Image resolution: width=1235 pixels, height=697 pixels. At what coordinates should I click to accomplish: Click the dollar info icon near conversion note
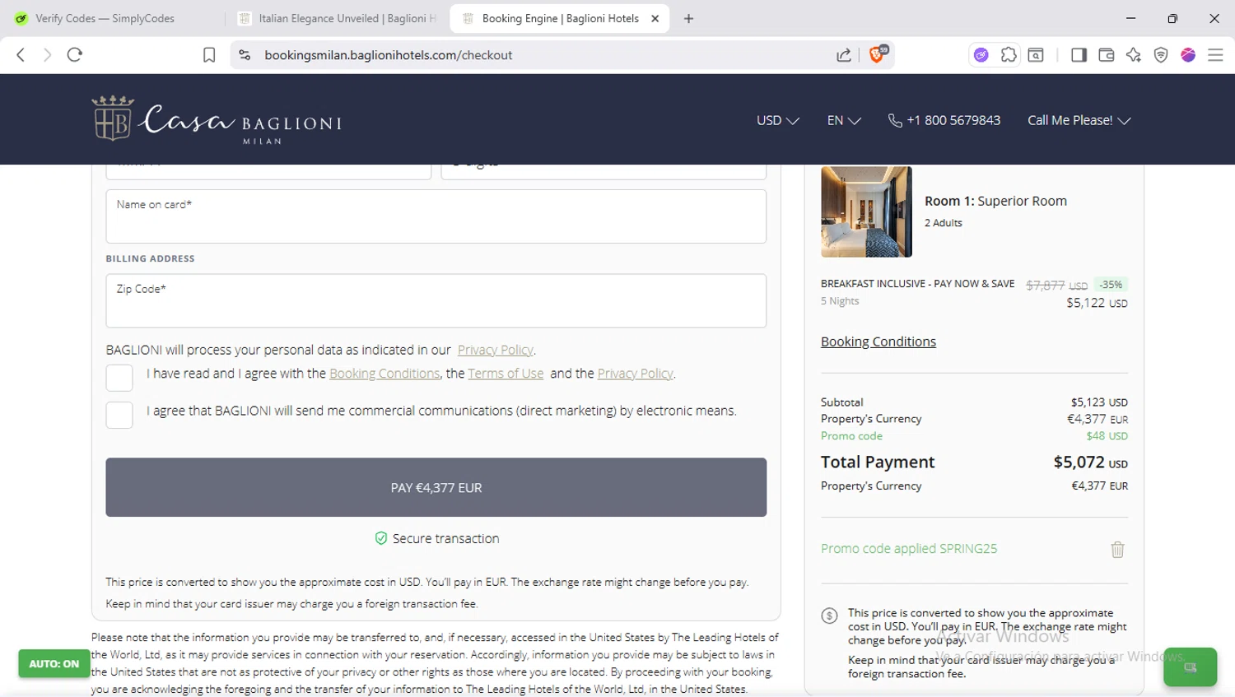[829, 616]
